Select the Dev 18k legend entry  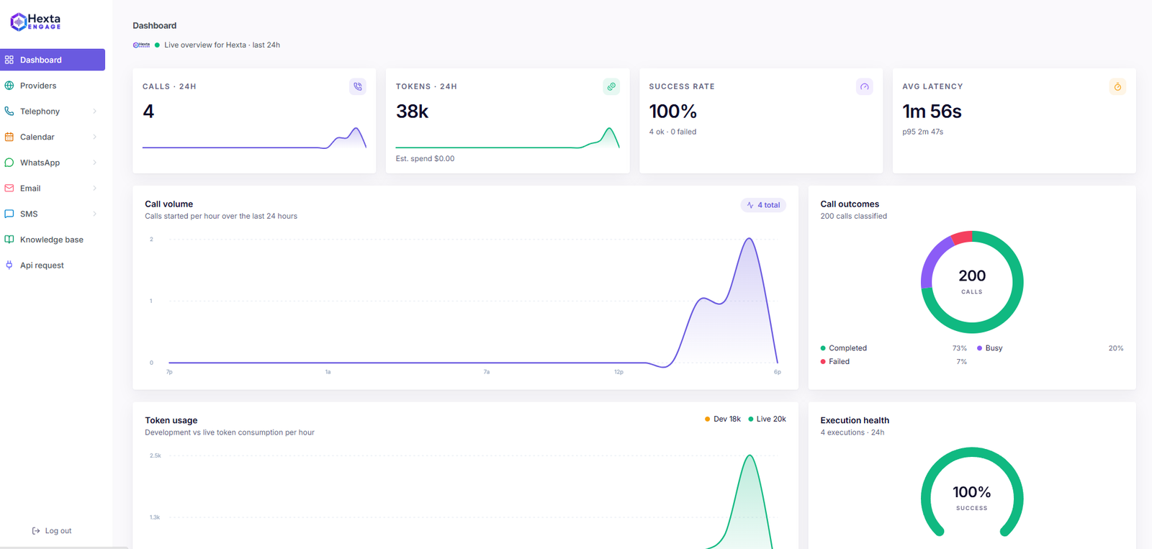tap(723, 419)
